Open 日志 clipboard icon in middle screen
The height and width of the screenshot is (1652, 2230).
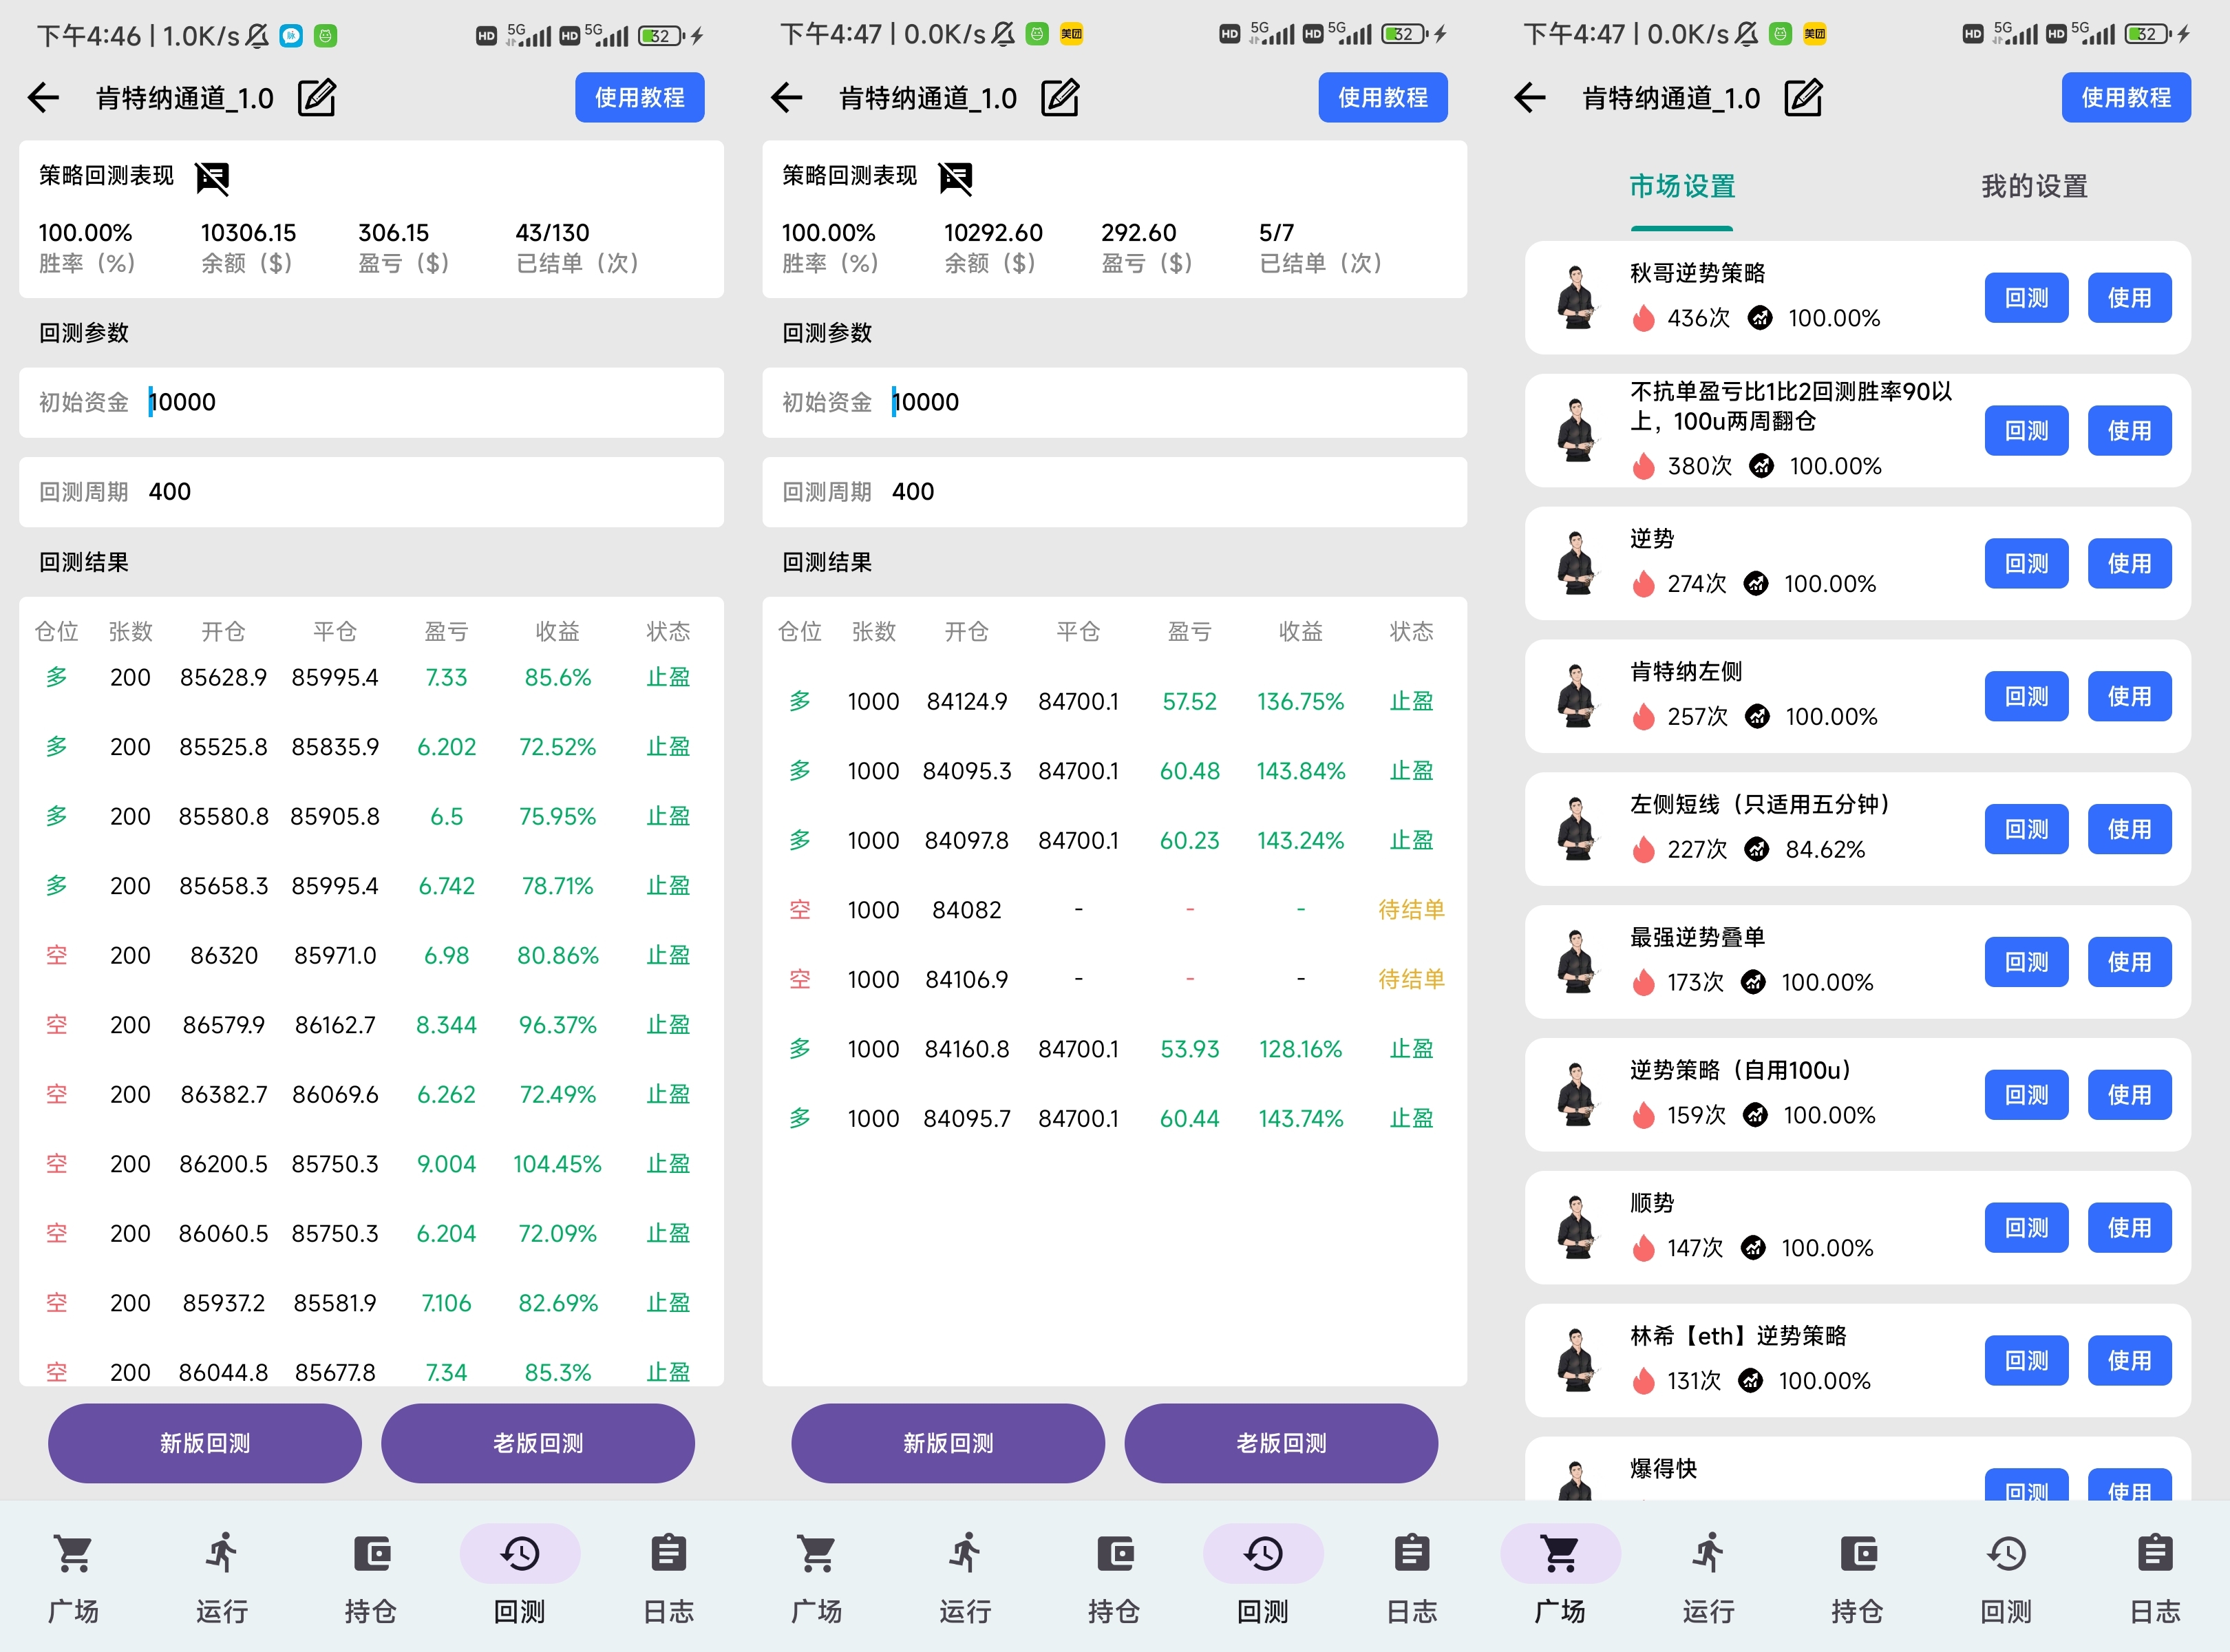(x=1411, y=1553)
